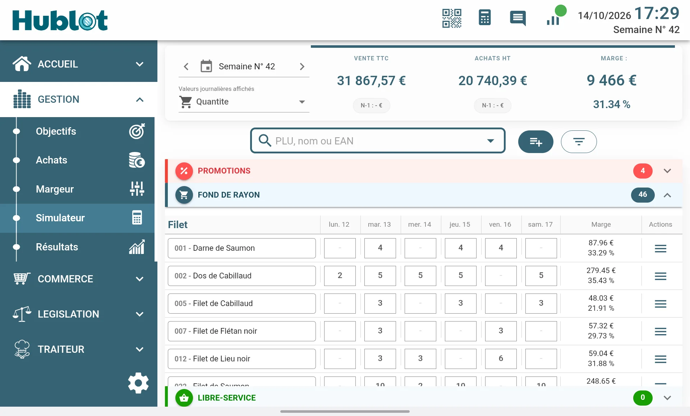Click the calendar icon beside Semaine N° 42

(x=206, y=66)
